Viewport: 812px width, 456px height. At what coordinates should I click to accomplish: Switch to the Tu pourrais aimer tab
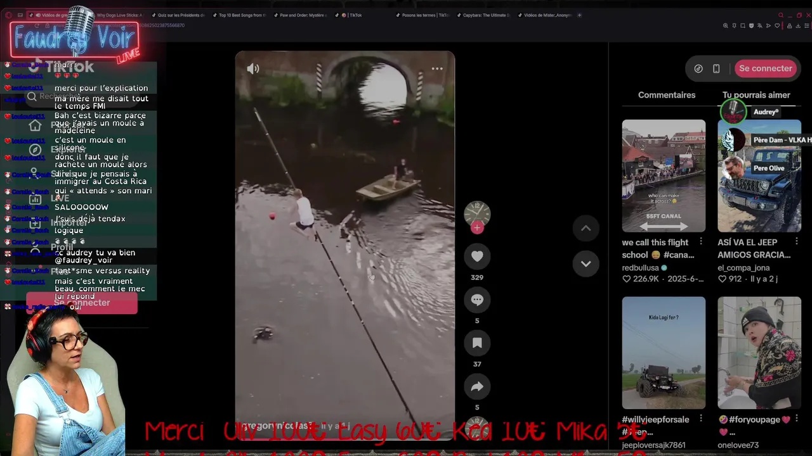point(756,95)
